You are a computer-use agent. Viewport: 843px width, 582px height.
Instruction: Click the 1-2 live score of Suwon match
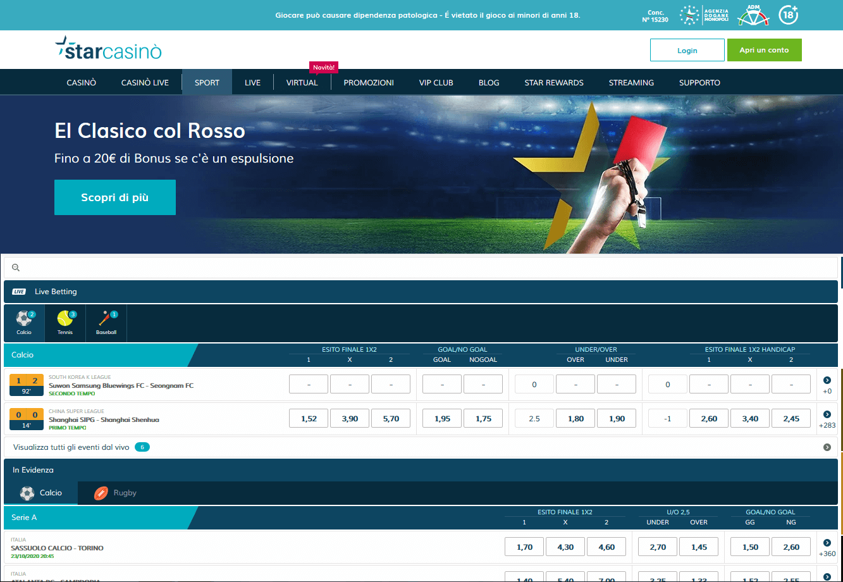coord(27,380)
